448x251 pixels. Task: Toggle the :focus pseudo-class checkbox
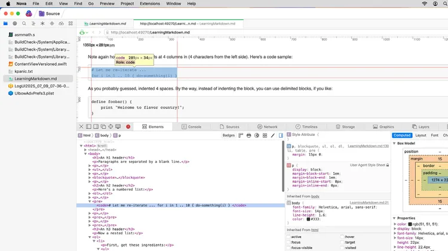coord(289,242)
